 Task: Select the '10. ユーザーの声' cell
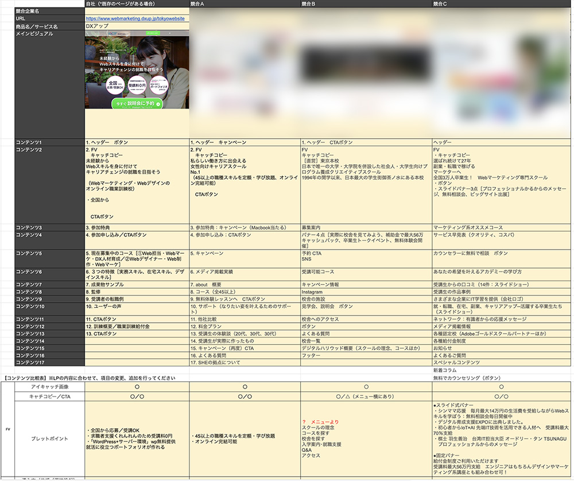point(137,309)
